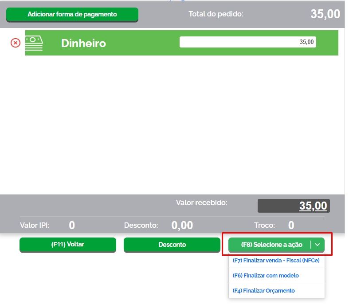Click the Valor recebido label
The width and height of the screenshot is (349, 305).
[x=201, y=203]
